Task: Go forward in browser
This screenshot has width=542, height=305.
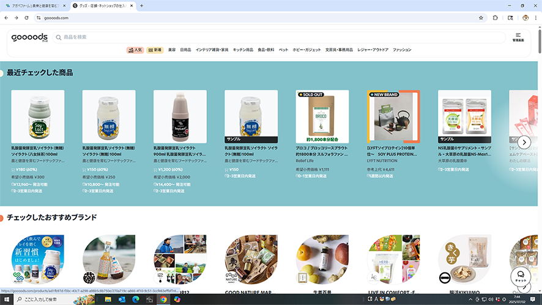Action: click(17, 18)
